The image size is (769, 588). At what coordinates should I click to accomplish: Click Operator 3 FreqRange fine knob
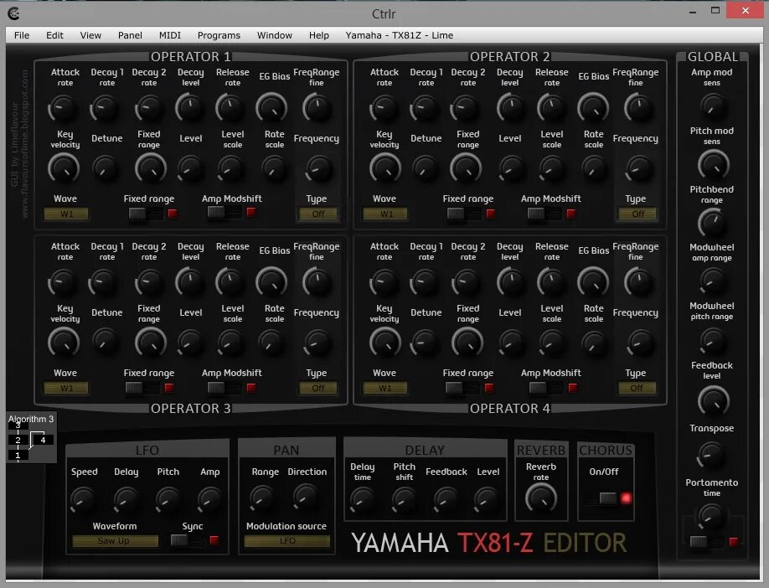pyautogui.click(x=317, y=282)
